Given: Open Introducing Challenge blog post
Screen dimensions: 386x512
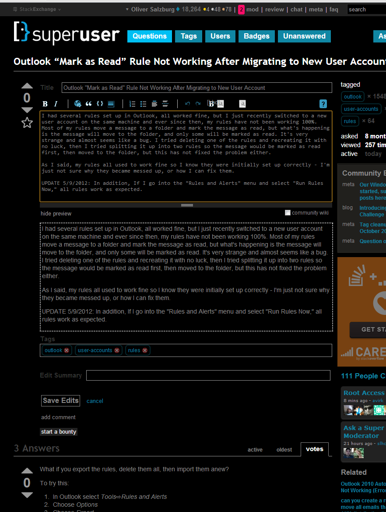Looking at the screenshot, I should [372, 211].
